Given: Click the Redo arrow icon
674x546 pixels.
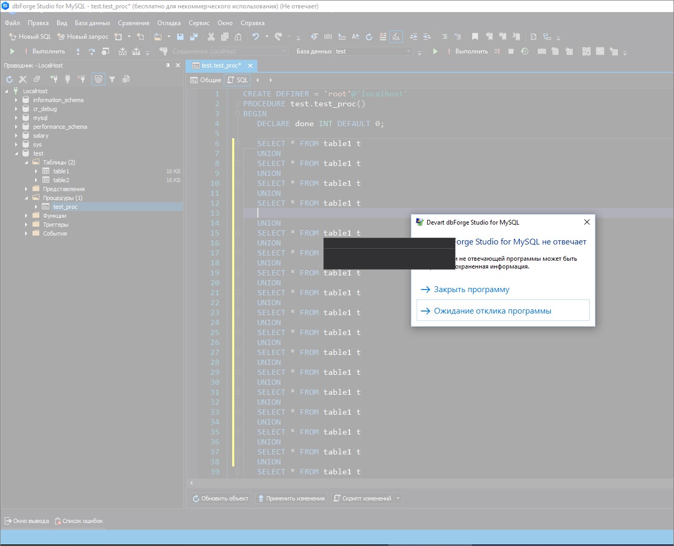Looking at the screenshot, I should click(278, 37).
